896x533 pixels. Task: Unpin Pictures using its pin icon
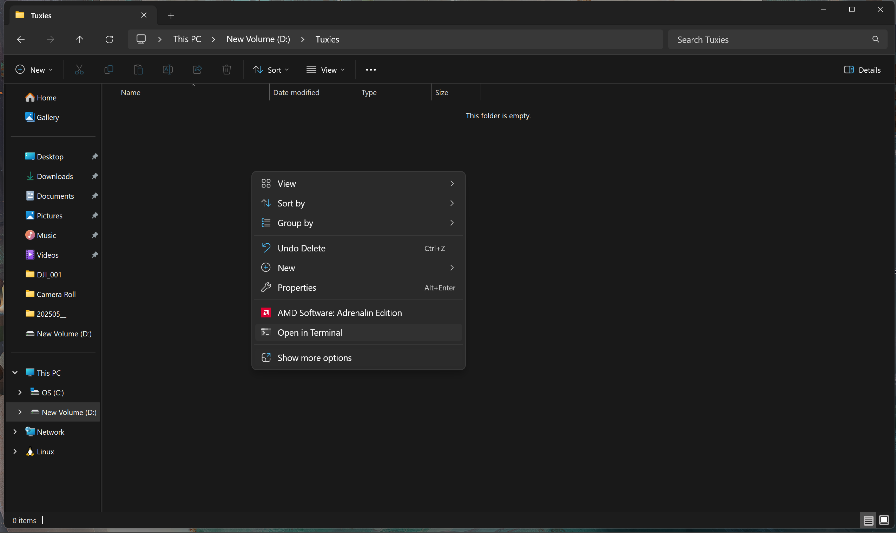[95, 216]
